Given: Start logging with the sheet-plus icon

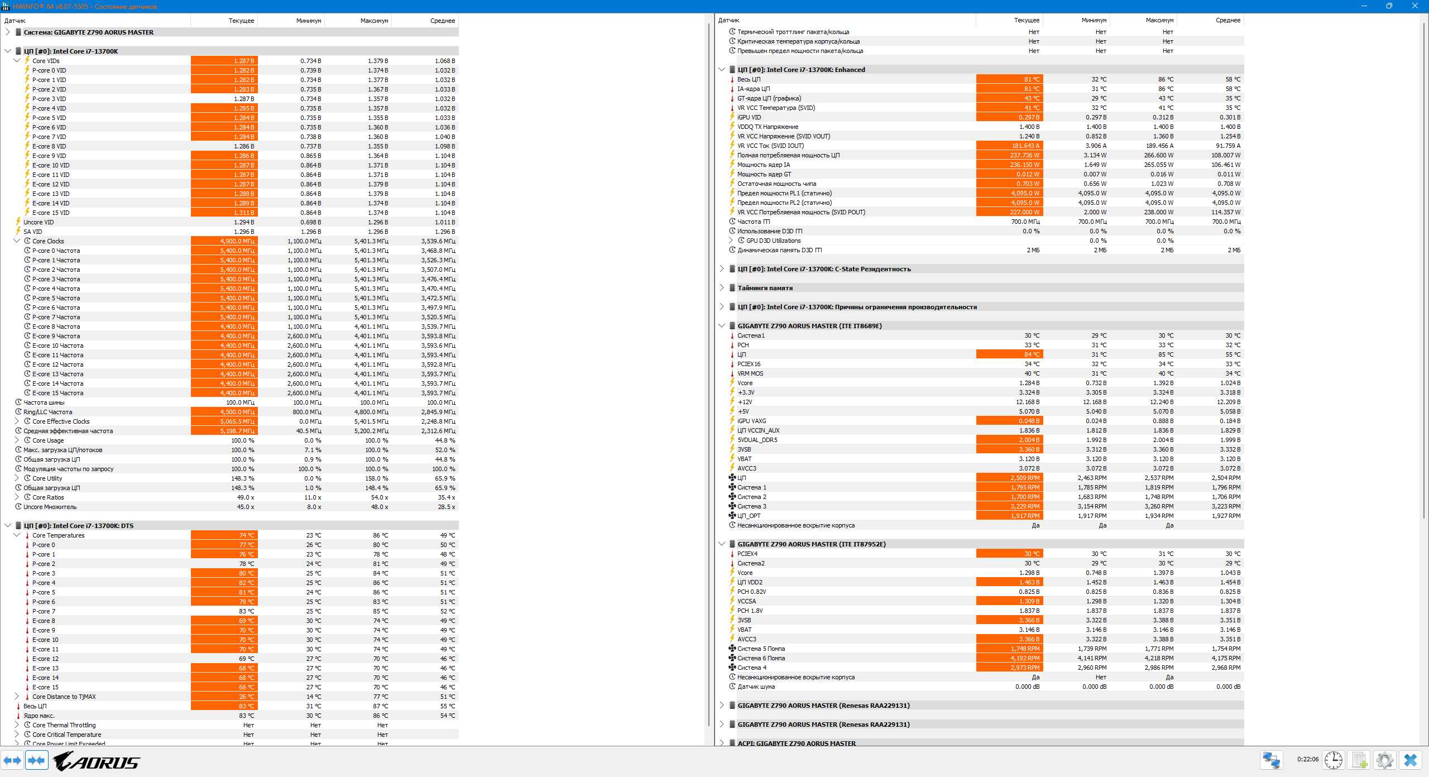Looking at the screenshot, I should tap(1359, 760).
